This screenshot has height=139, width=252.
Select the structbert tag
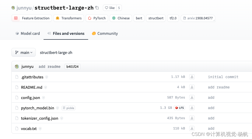point(156,18)
